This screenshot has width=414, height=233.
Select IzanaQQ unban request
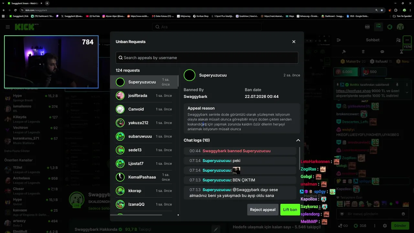[x=144, y=204]
